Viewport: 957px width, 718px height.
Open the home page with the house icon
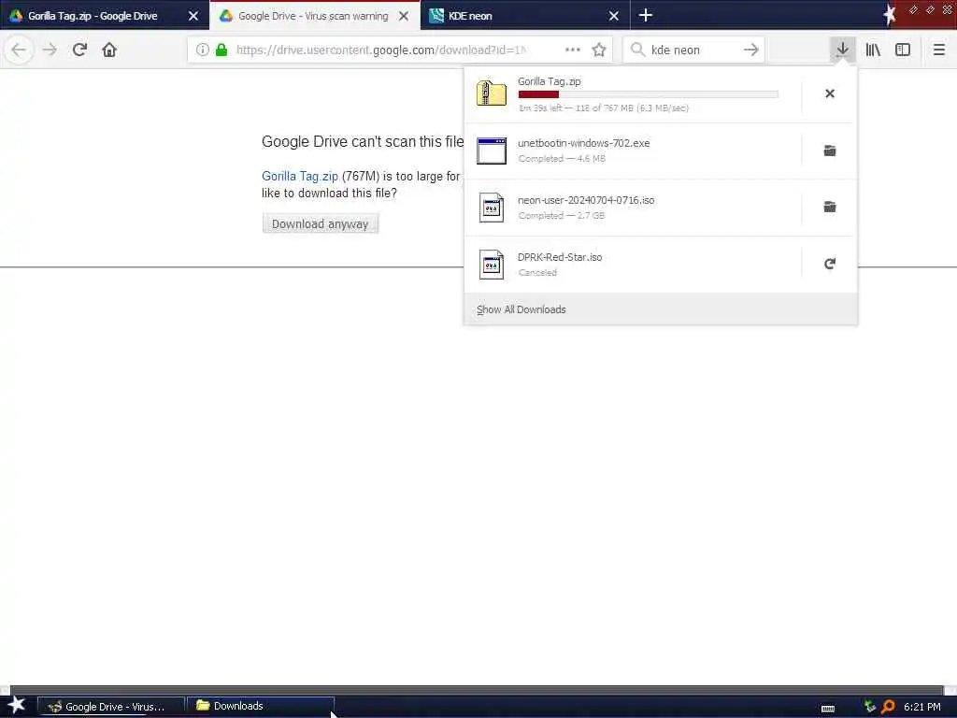point(109,50)
